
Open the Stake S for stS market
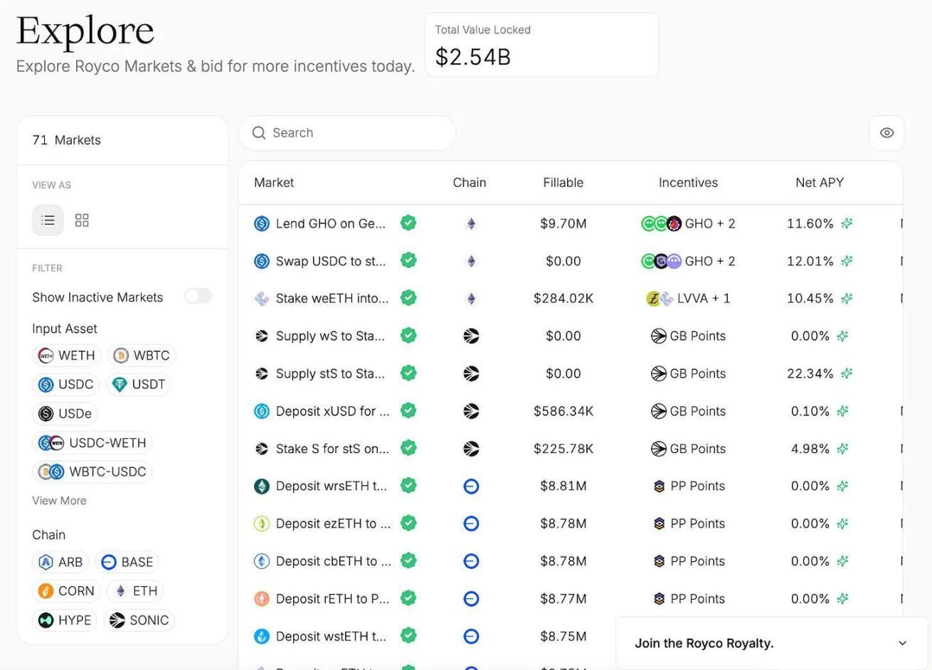pyautogui.click(x=332, y=449)
